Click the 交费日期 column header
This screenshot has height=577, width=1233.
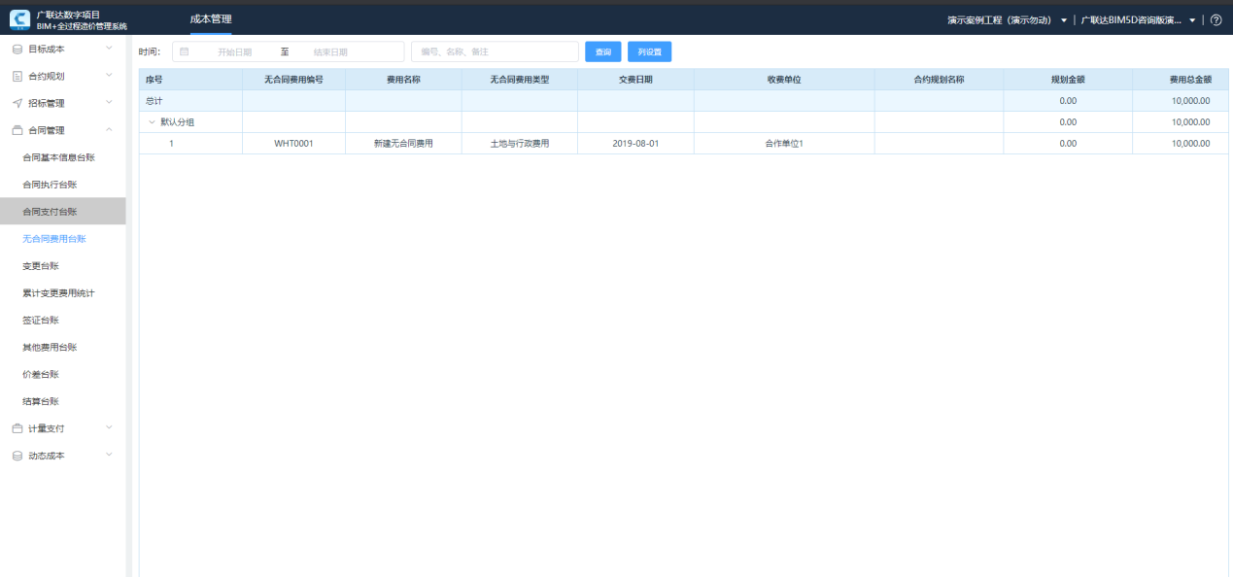coord(635,80)
